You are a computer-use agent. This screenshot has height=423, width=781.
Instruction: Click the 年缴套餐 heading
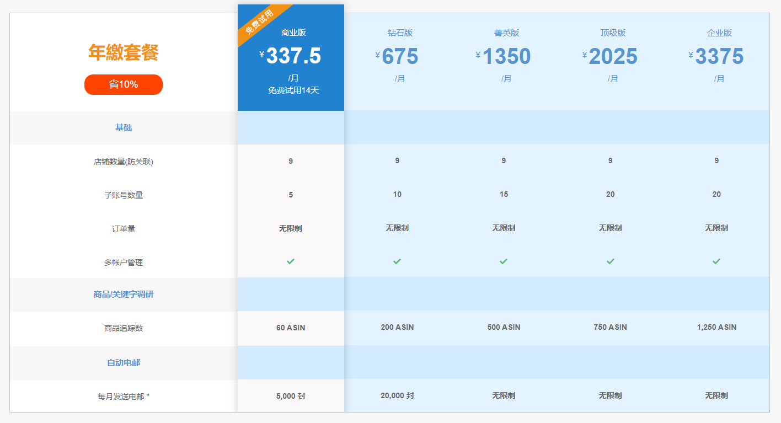point(124,53)
